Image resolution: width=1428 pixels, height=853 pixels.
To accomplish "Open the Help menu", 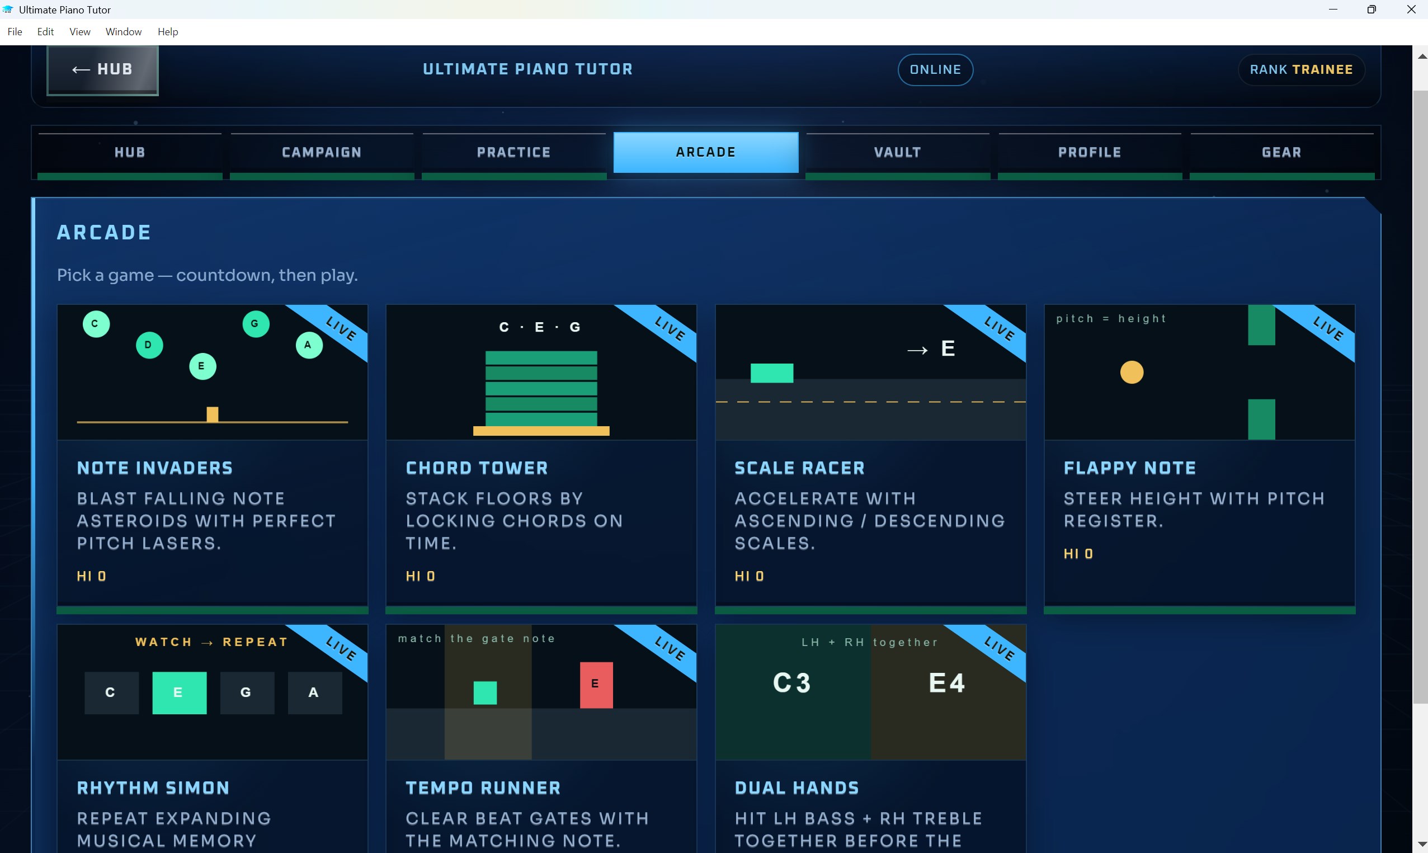I will point(168,32).
